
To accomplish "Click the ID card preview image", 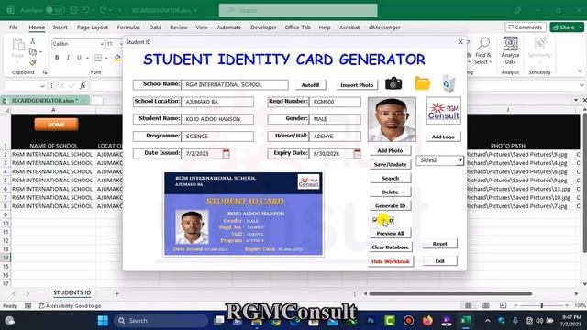I will (x=243, y=214).
